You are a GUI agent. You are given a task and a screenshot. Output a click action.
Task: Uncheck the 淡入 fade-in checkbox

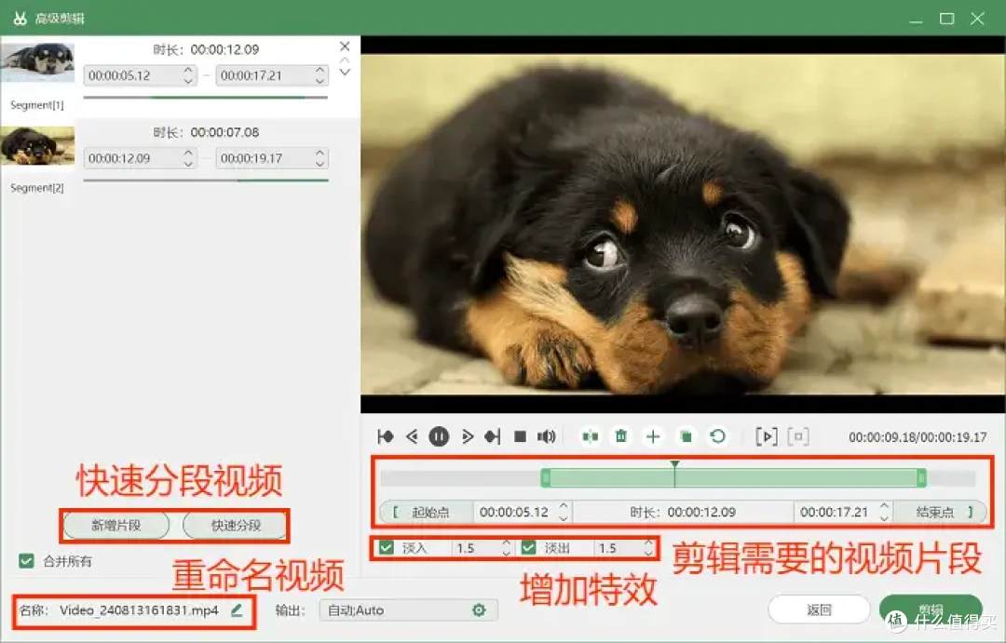coord(387,547)
